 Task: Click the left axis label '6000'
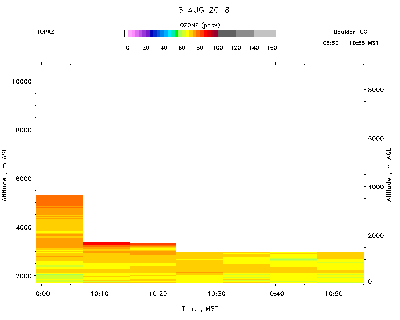24,179
